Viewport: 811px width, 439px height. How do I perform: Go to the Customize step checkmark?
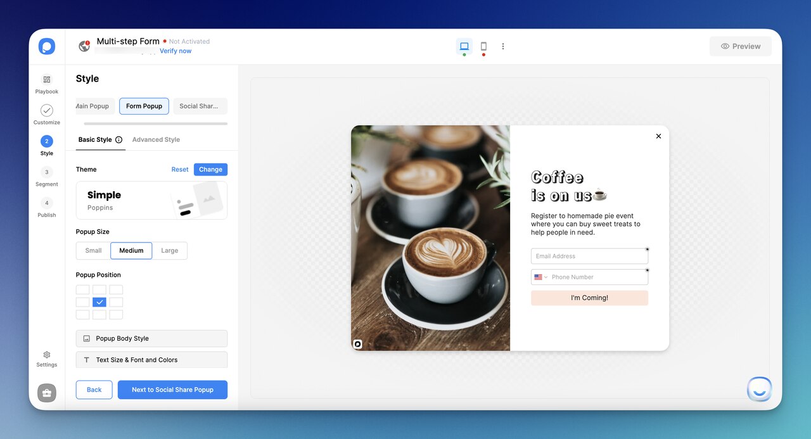tap(47, 110)
